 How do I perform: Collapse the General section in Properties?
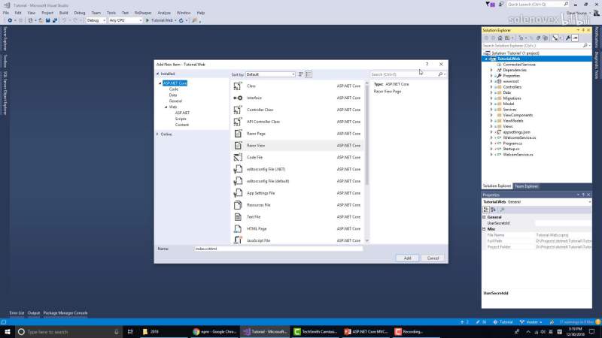[x=485, y=217]
